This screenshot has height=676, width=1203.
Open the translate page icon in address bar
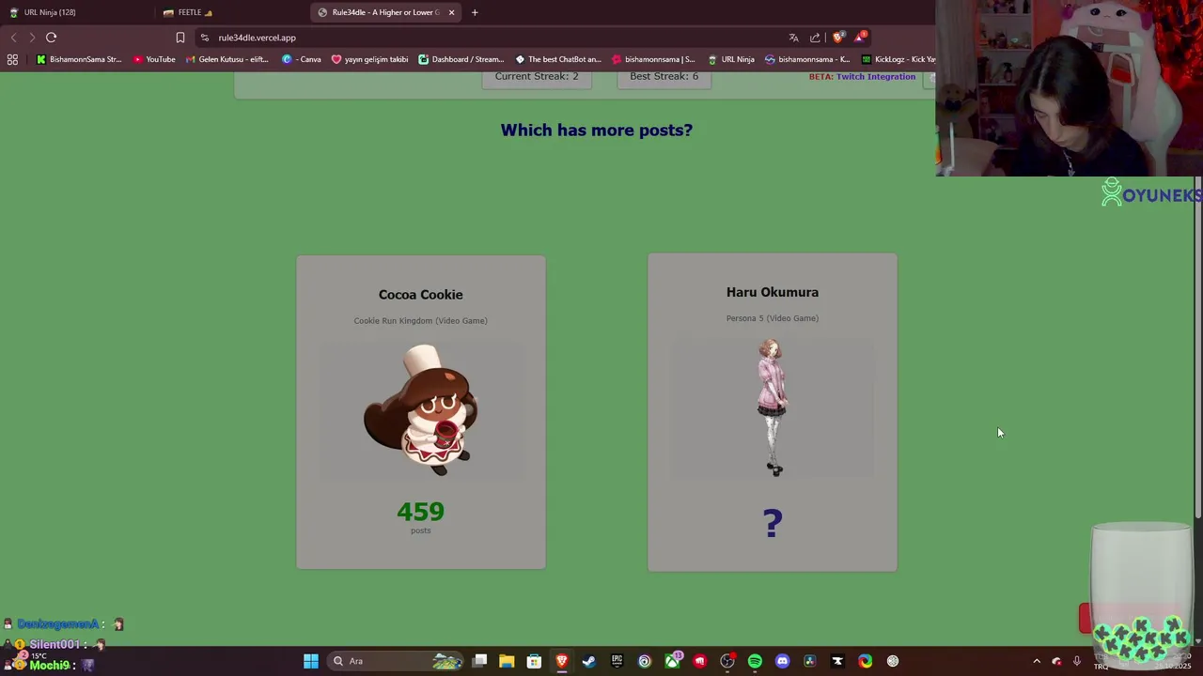point(793,38)
